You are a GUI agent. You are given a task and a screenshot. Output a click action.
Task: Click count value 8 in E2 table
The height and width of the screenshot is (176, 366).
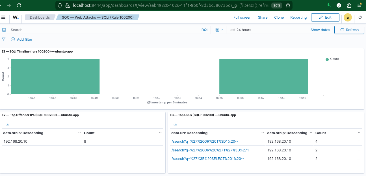(85, 141)
